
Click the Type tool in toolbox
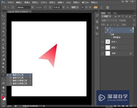coord(3,75)
